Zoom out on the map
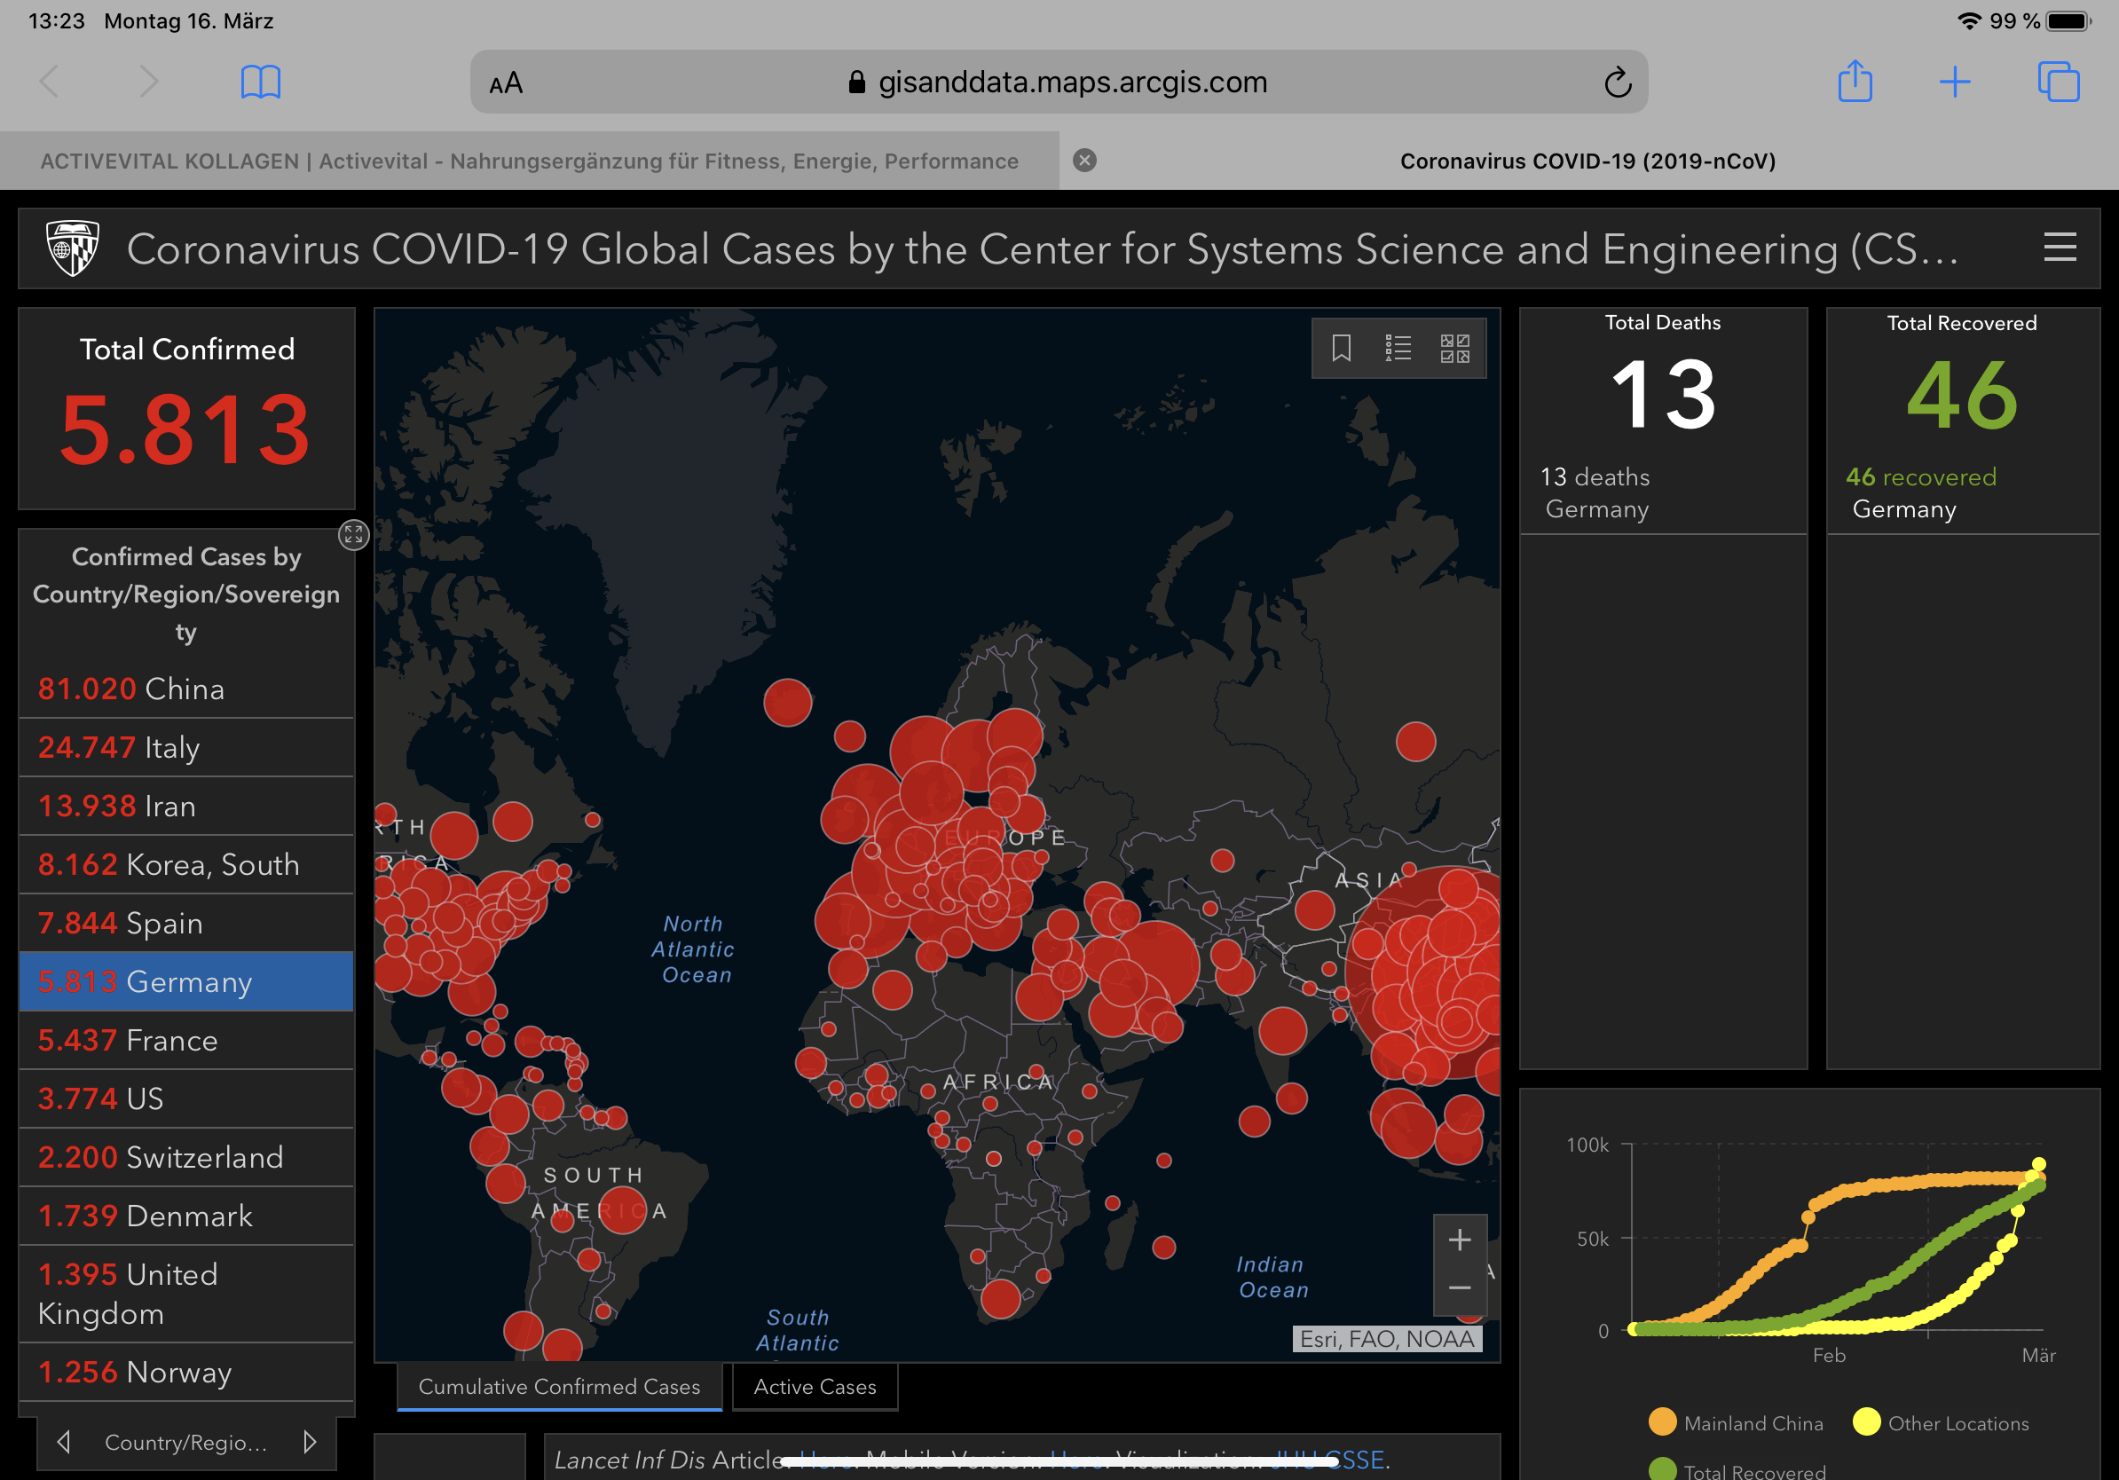 [x=1459, y=1288]
